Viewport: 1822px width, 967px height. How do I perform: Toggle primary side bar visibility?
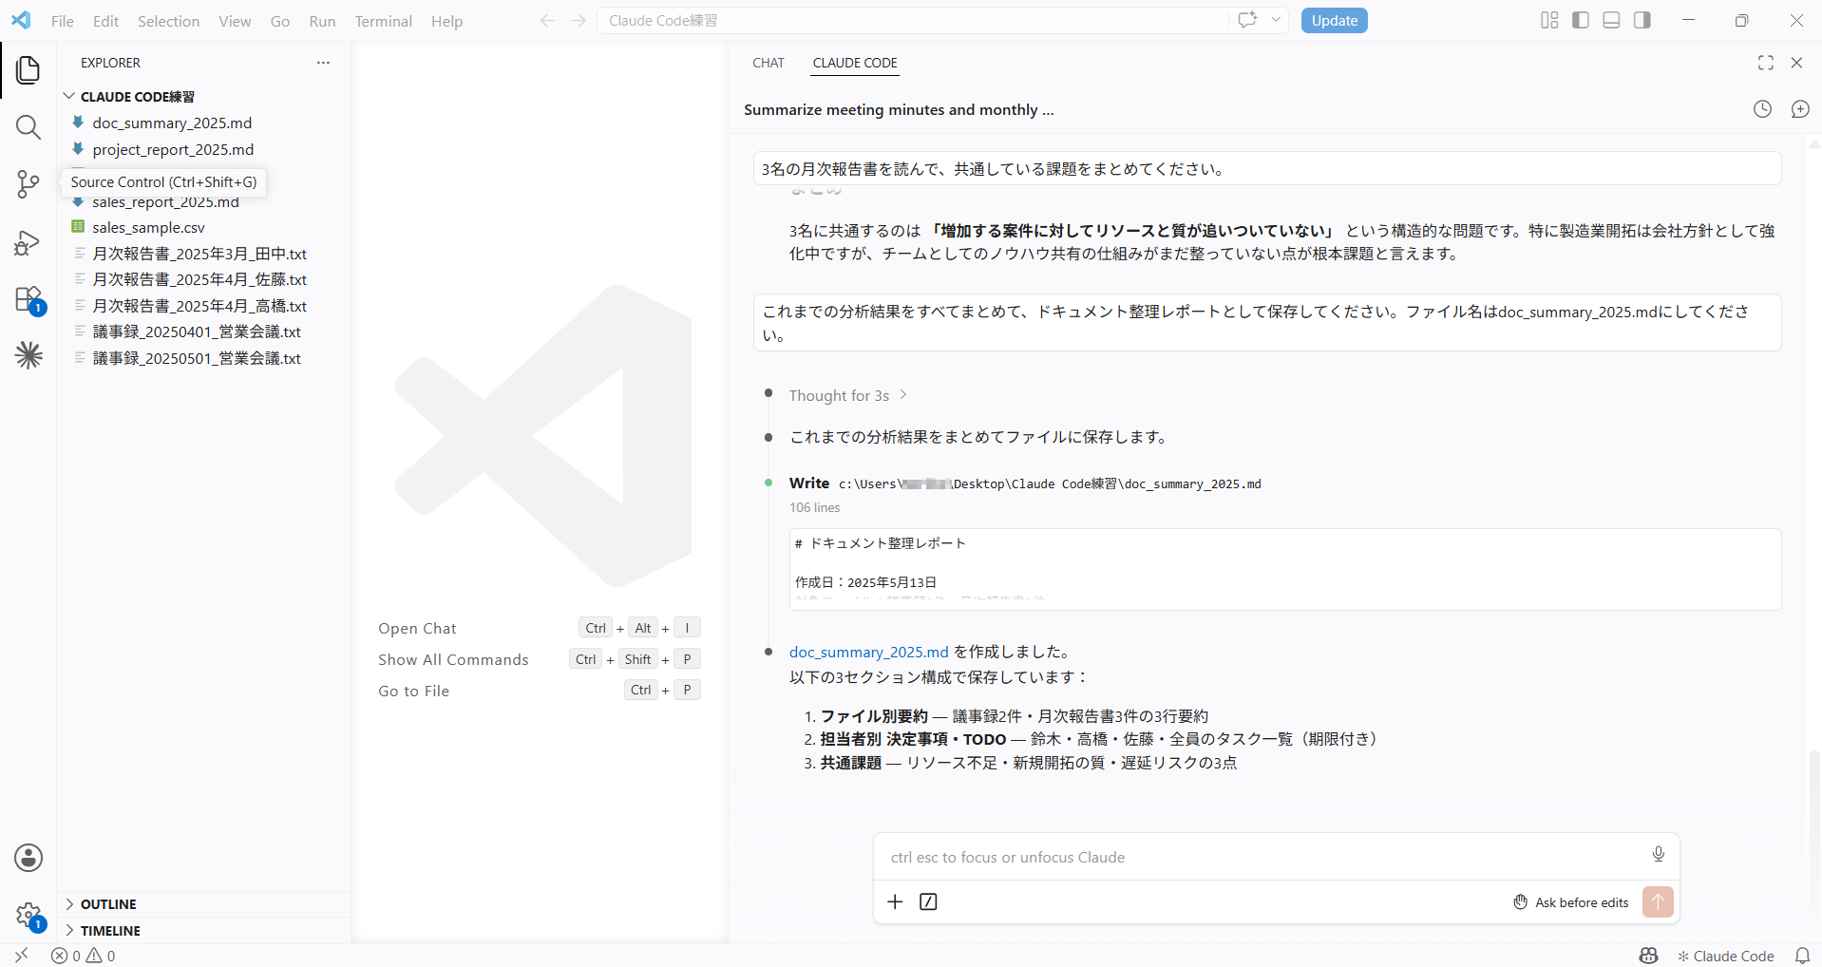tap(1581, 20)
